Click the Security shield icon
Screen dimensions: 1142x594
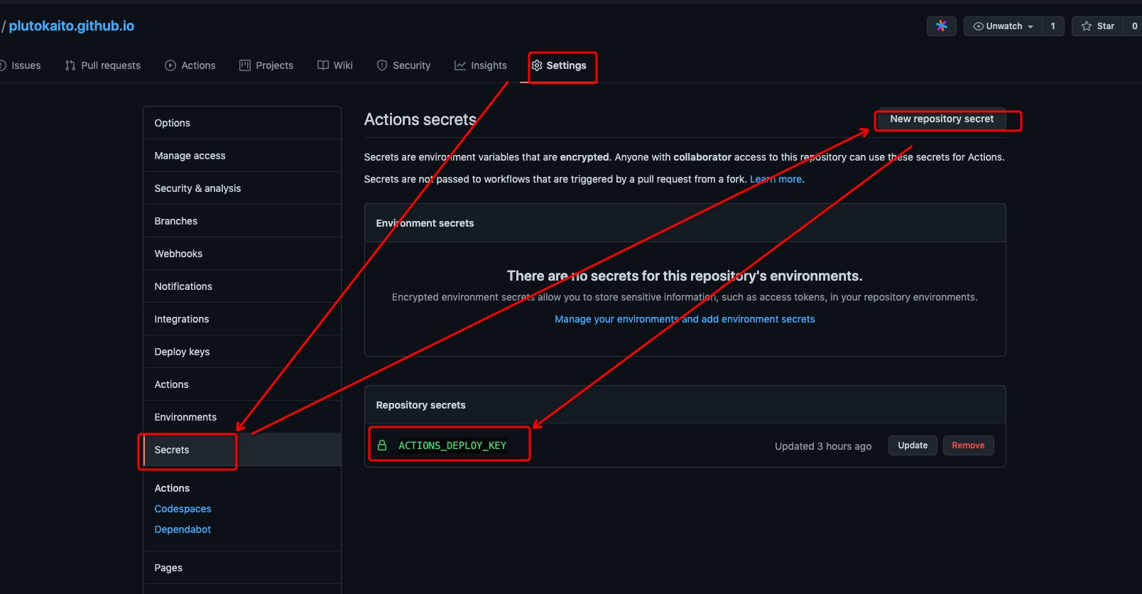[x=382, y=65]
